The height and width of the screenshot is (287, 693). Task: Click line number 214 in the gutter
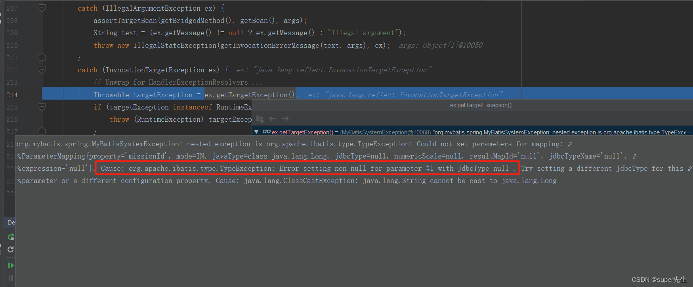pyautogui.click(x=12, y=95)
